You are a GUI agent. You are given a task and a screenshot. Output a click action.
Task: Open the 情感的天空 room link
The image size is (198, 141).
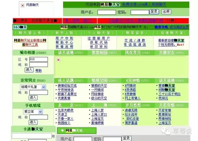(99, 86)
